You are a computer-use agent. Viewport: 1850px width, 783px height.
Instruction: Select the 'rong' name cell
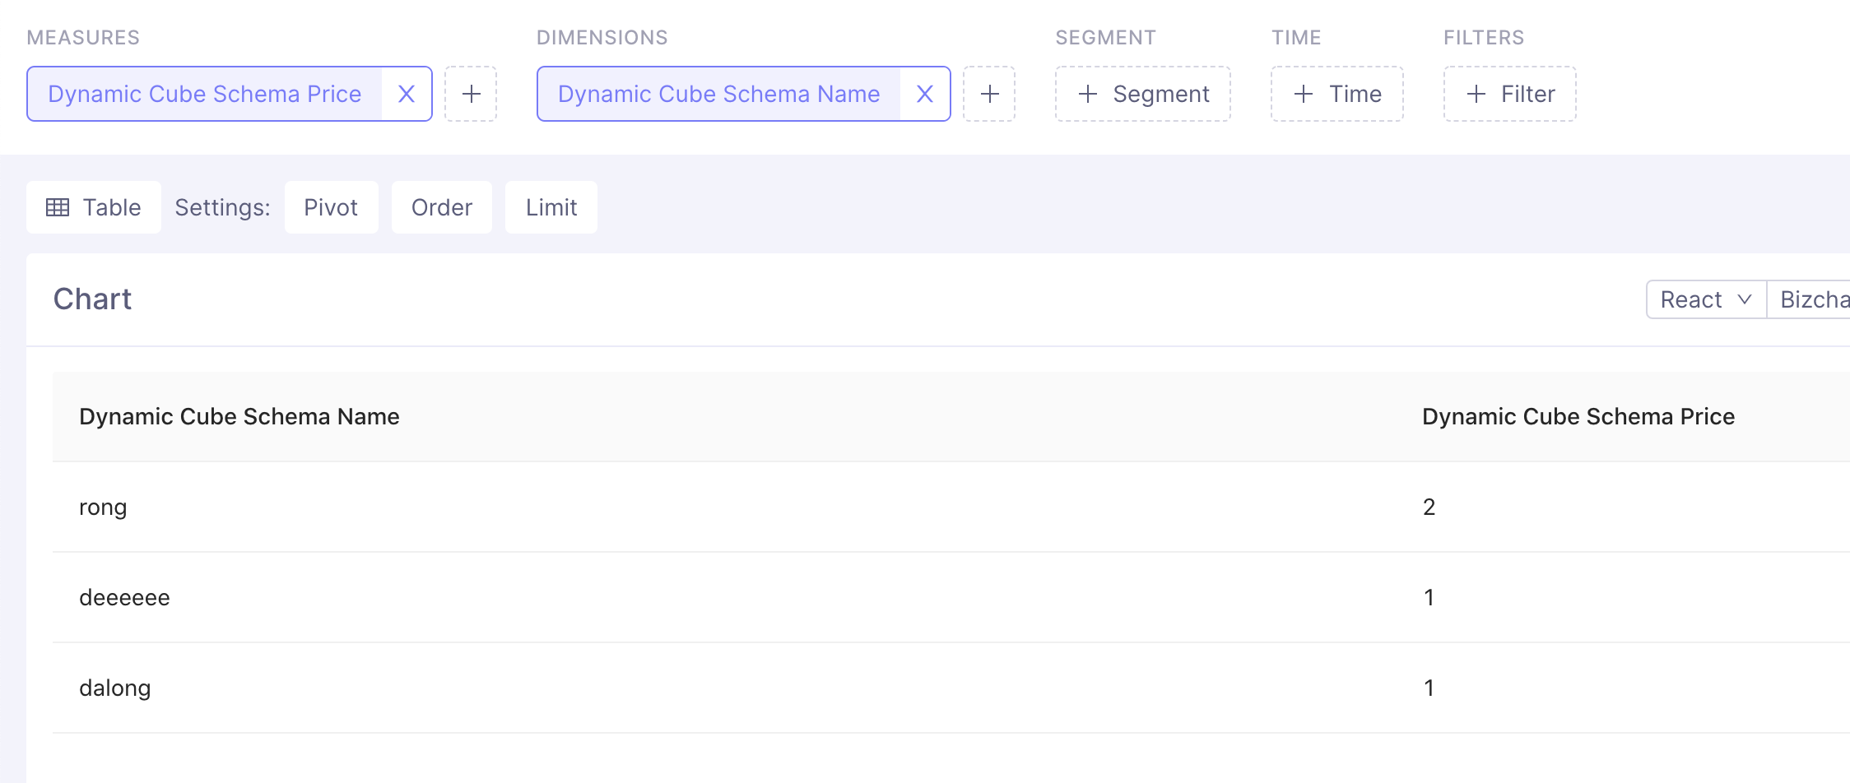(x=103, y=507)
